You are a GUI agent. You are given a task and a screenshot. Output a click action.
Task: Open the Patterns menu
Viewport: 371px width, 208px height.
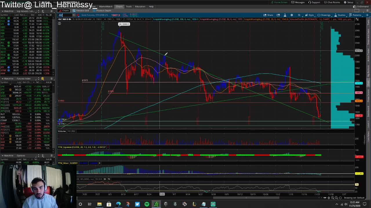(x=355, y=15)
